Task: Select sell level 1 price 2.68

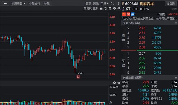Action: coord(142,47)
